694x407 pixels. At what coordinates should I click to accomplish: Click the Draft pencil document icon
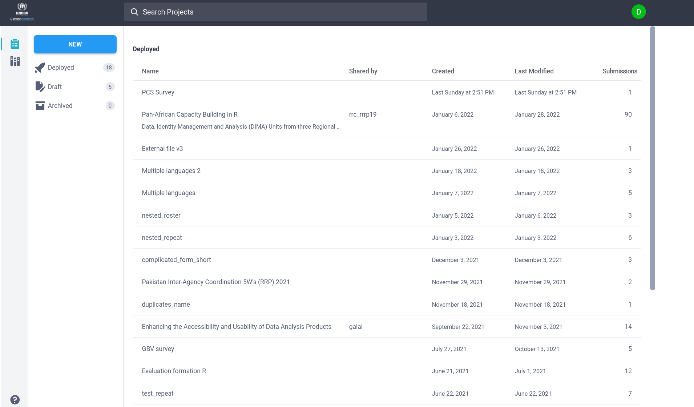click(x=40, y=87)
